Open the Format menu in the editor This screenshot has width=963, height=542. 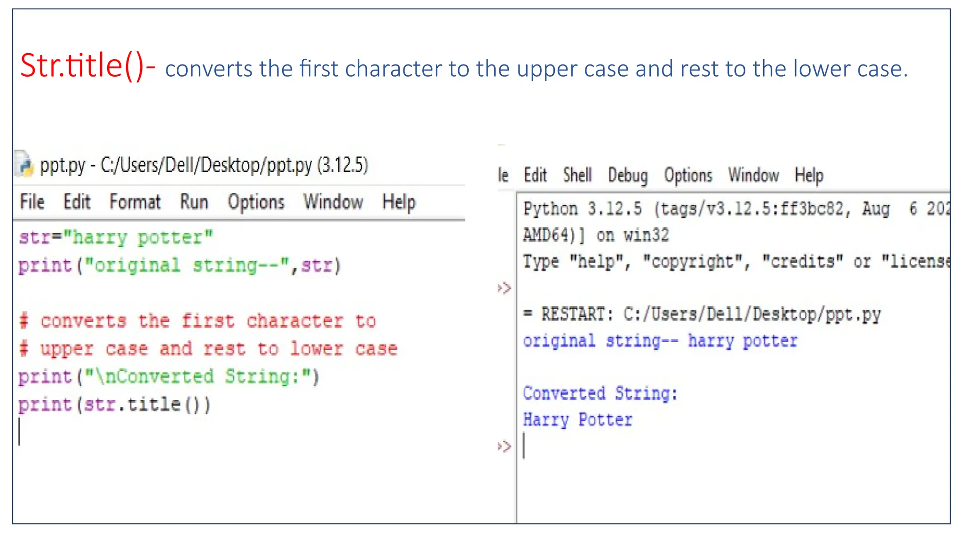(135, 202)
